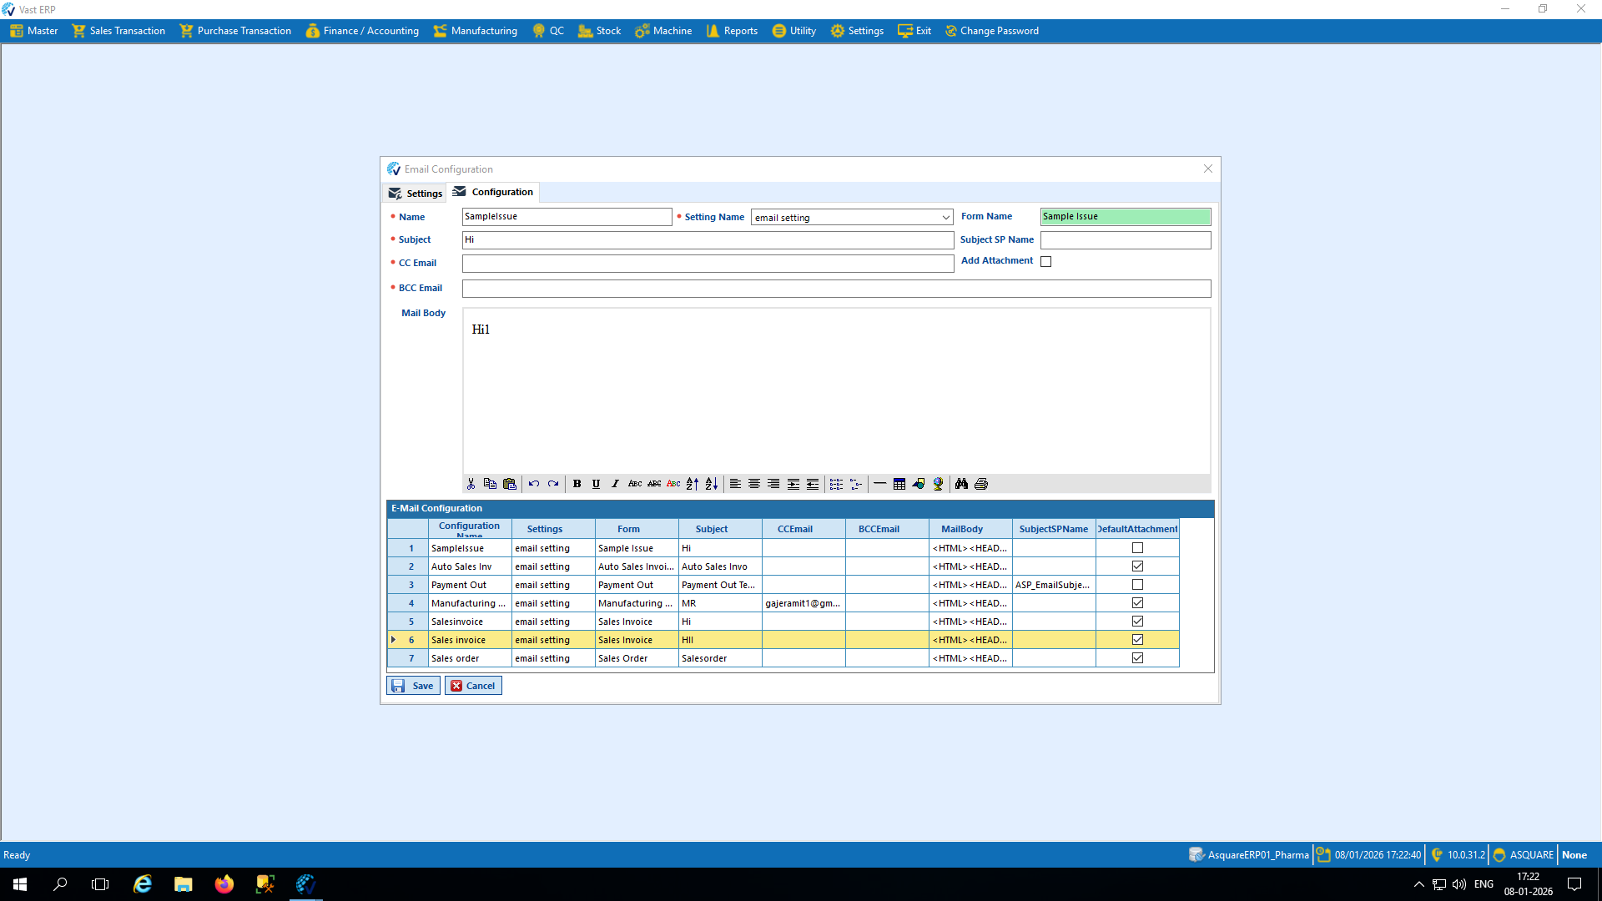The width and height of the screenshot is (1602, 901).
Task: Click the Cut icon in editor toolbar
Action: click(x=471, y=484)
